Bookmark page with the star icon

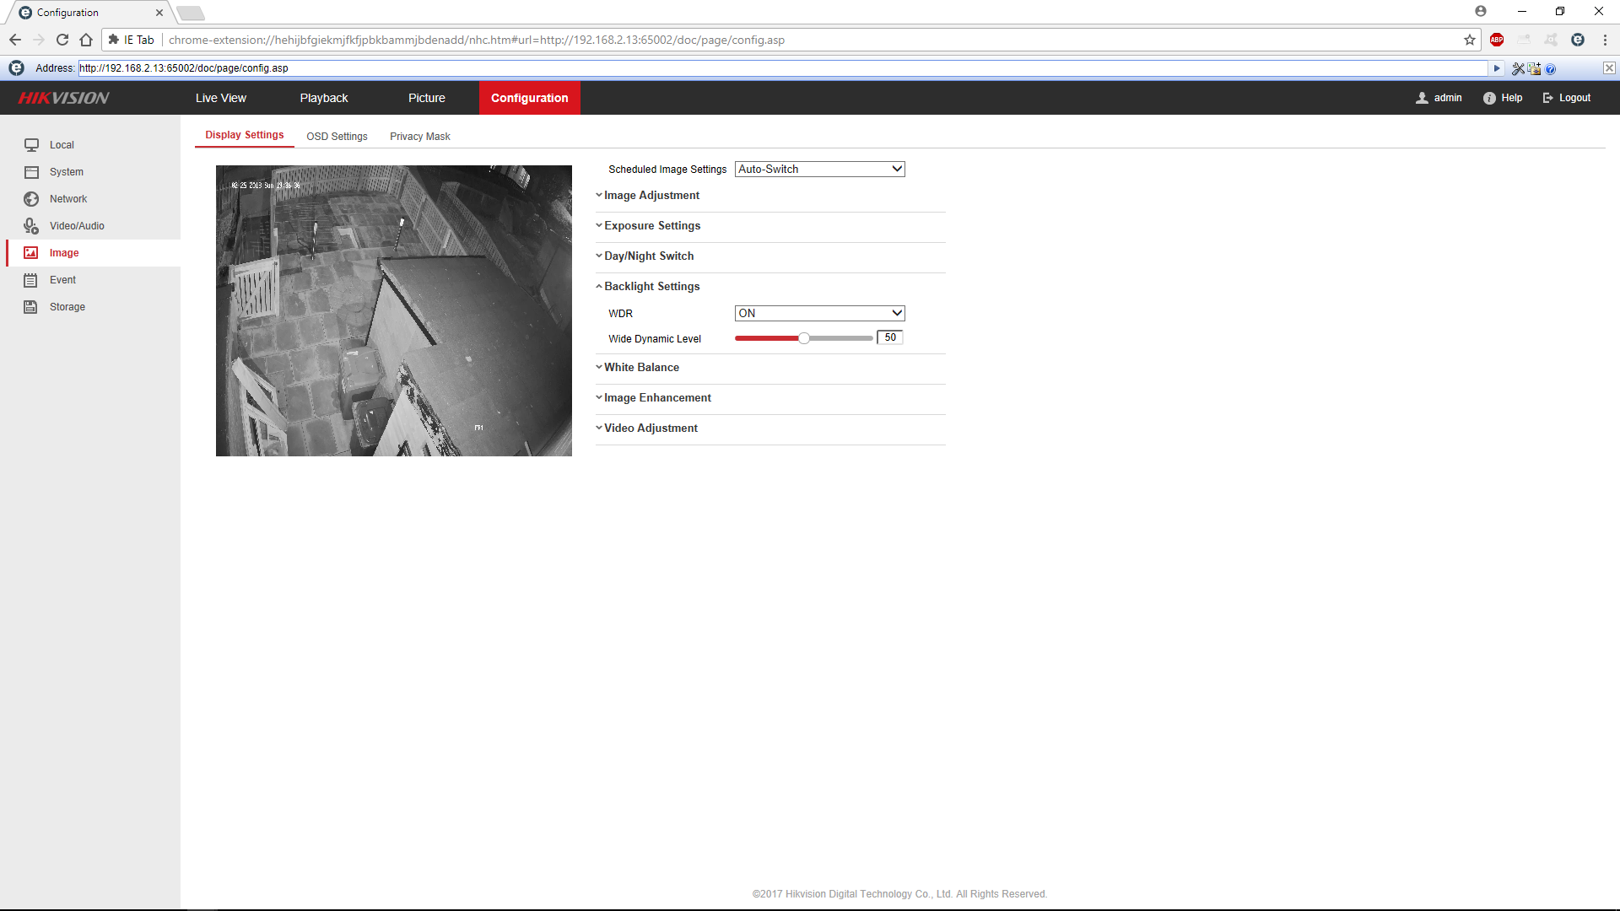coord(1470,40)
